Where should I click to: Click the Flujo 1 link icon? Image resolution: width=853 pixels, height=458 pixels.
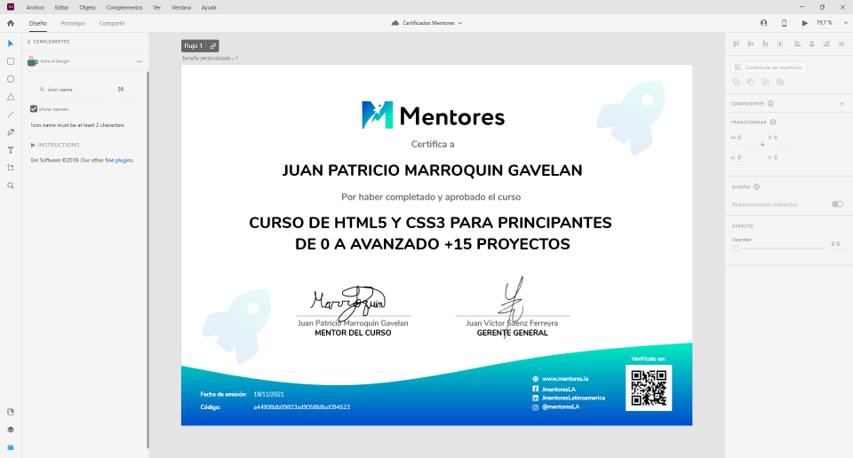212,46
